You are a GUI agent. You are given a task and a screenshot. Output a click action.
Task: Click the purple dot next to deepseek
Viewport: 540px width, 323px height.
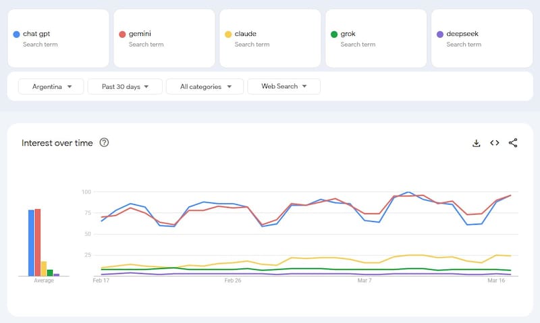[440, 34]
